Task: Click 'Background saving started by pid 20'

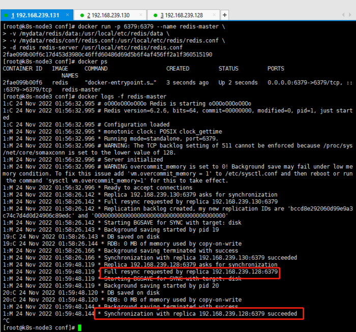Action: 161,286
